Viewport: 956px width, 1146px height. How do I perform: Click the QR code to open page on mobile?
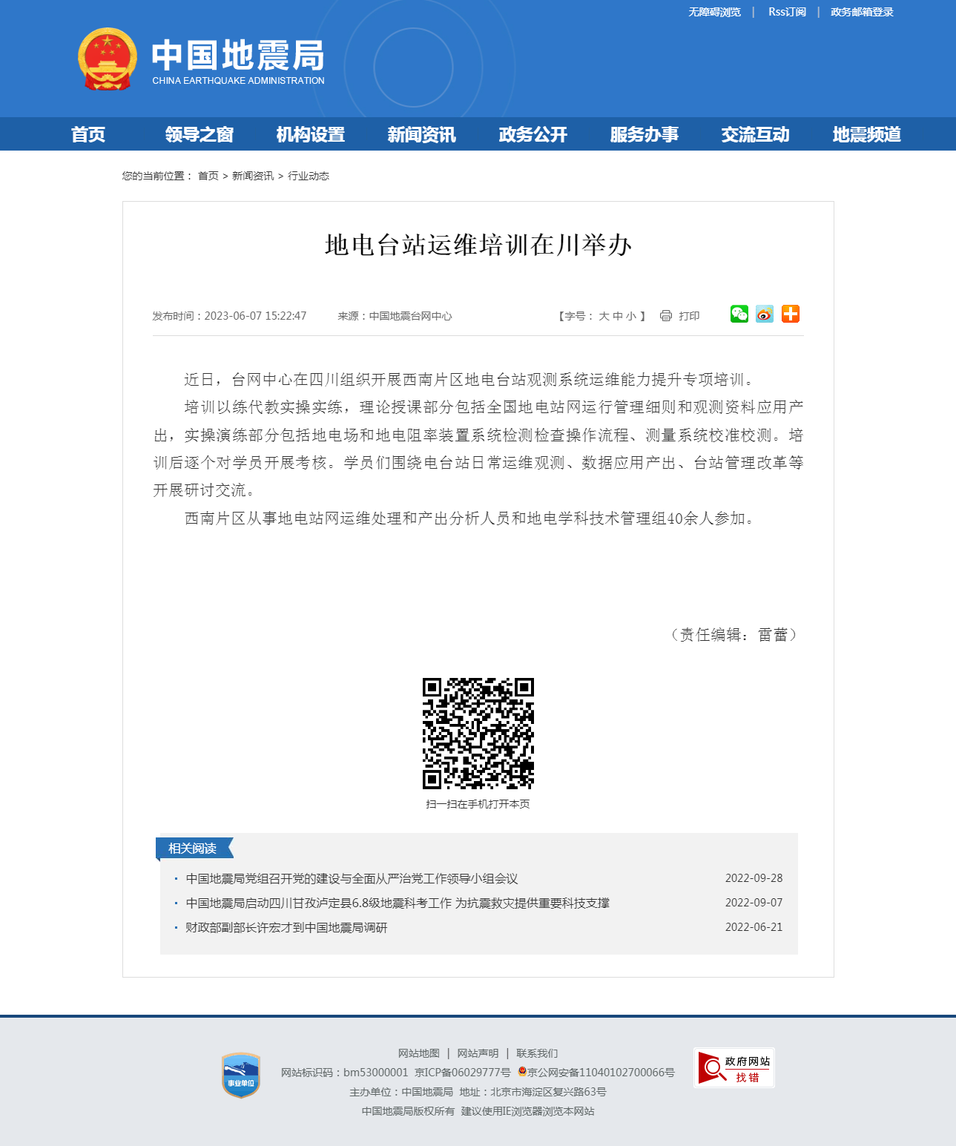click(478, 731)
